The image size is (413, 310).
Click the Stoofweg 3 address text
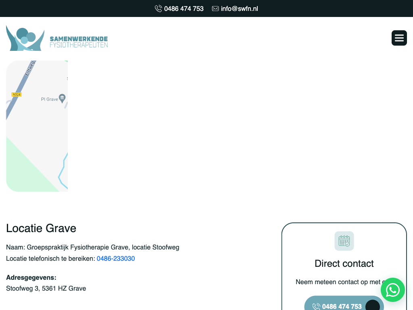pos(46,288)
